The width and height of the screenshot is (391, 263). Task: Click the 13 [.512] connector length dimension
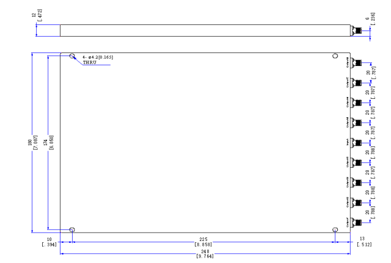(364, 242)
